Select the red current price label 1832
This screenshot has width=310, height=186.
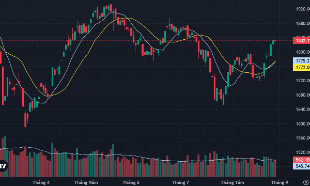301,41
